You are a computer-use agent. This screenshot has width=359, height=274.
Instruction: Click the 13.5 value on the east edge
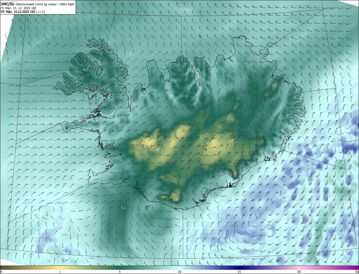pos(347,151)
